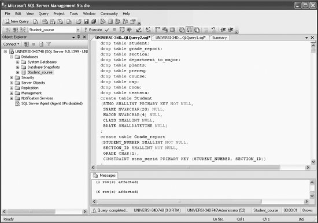Open the active files tab list dropdown
Image resolution: width=318 pixels, height=223 pixels.
point(306,38)
